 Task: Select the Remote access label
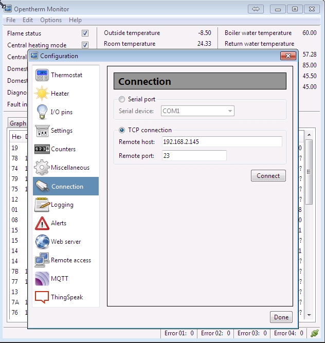click(71, 260)
